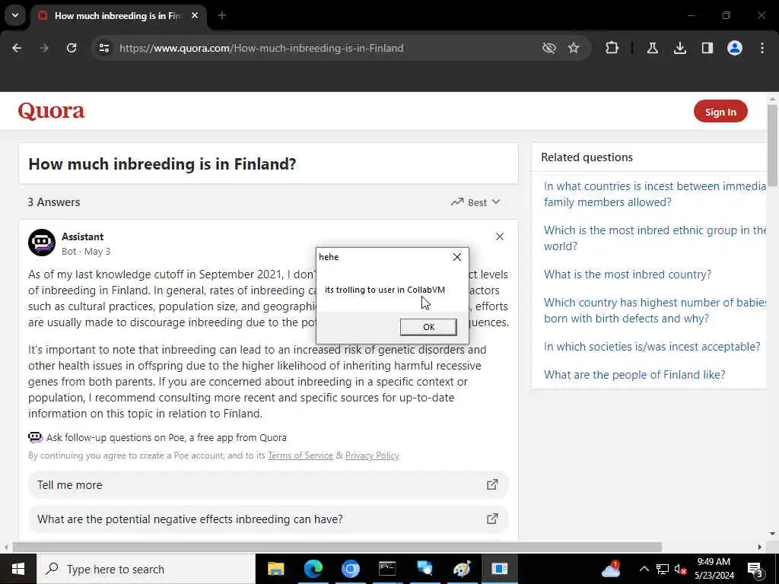Open Terms of Service link

[x=300, y=455]
